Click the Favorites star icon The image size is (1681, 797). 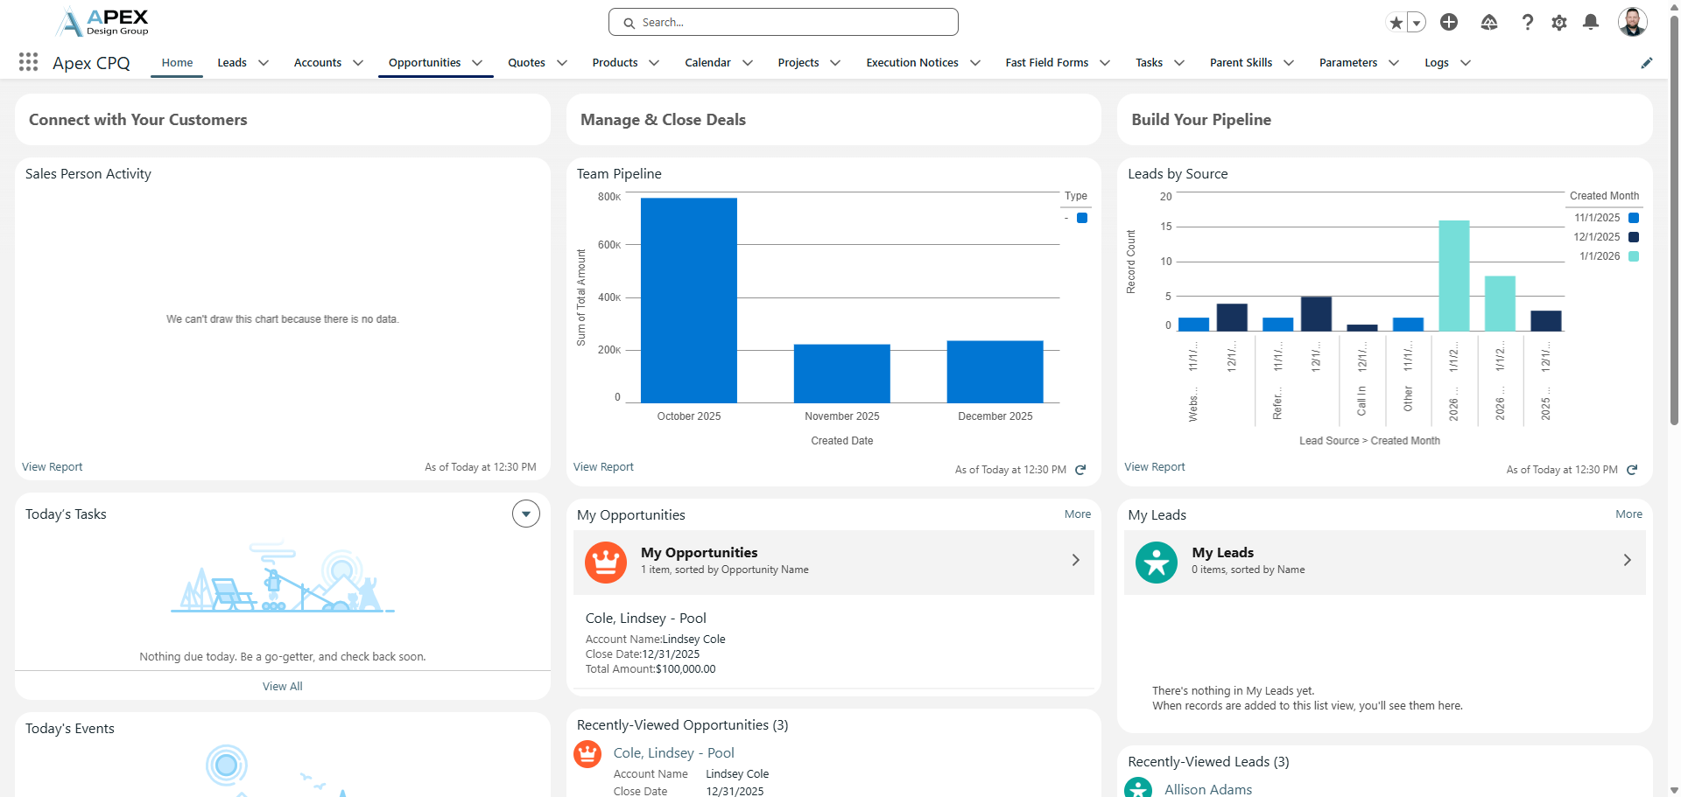(1396, 23)
